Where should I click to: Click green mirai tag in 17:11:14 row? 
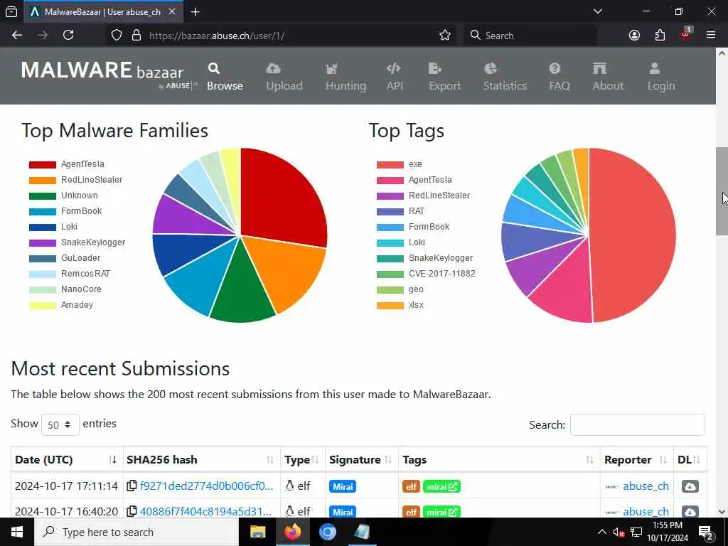pos(441,486)
